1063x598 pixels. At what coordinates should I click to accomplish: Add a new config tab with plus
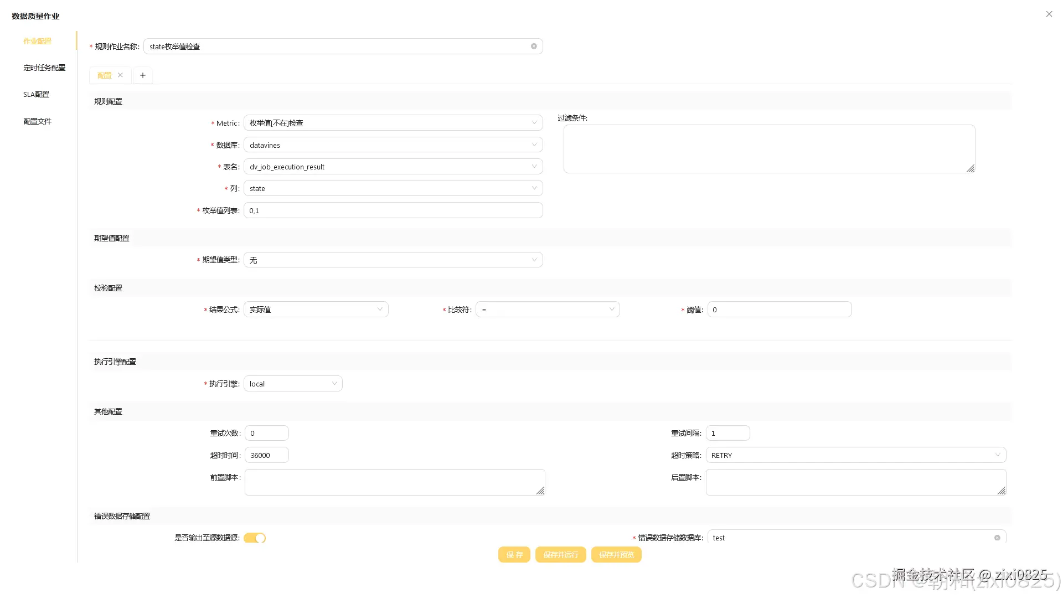click(x=143, y=75)
